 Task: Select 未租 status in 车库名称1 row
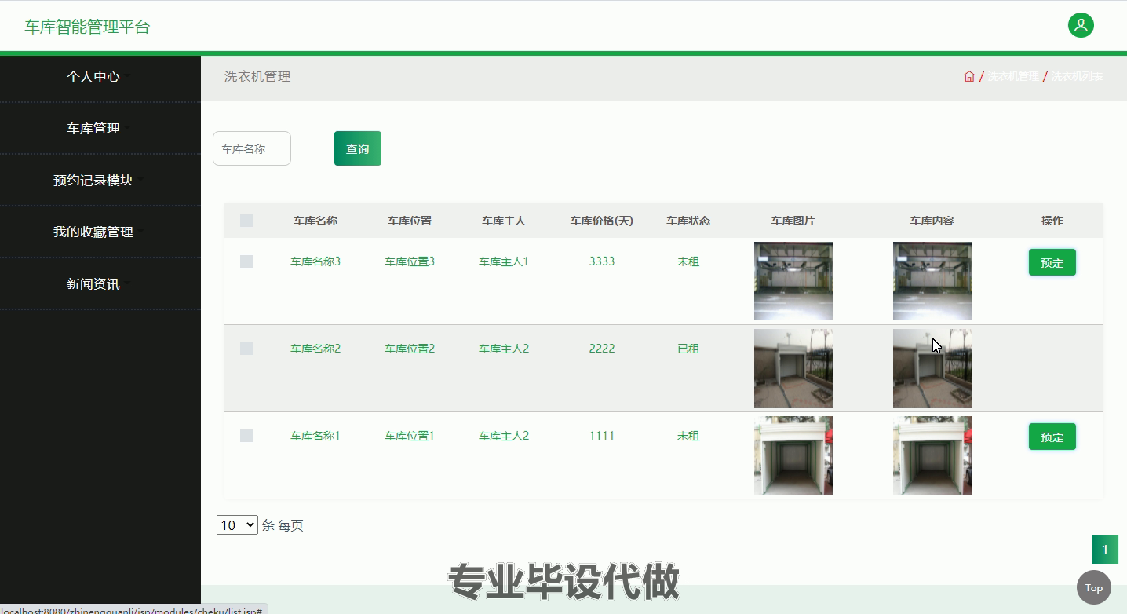tap(688, 436)
